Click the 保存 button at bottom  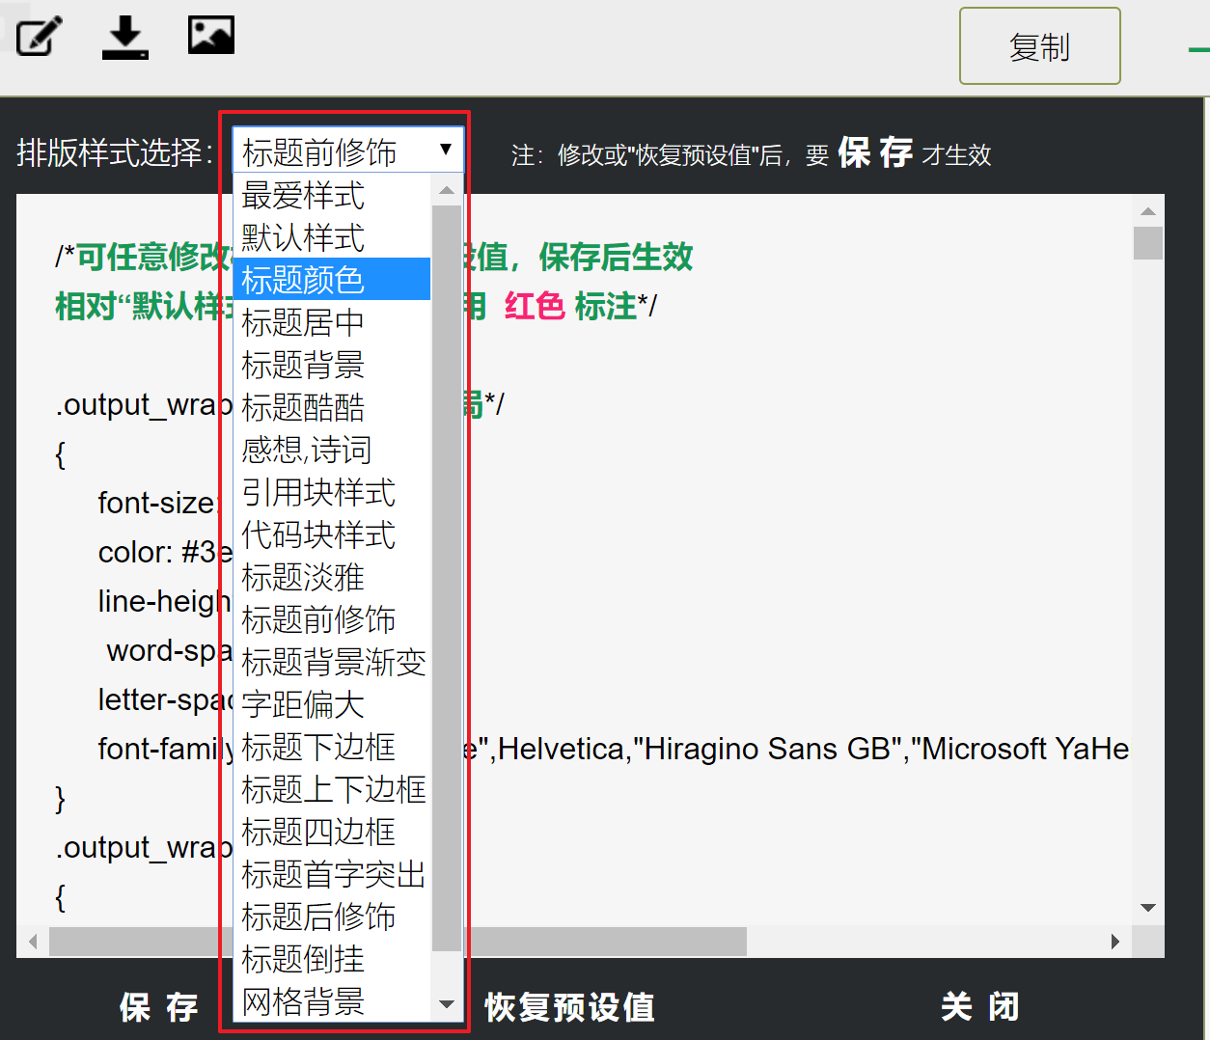pos(159,1007)
